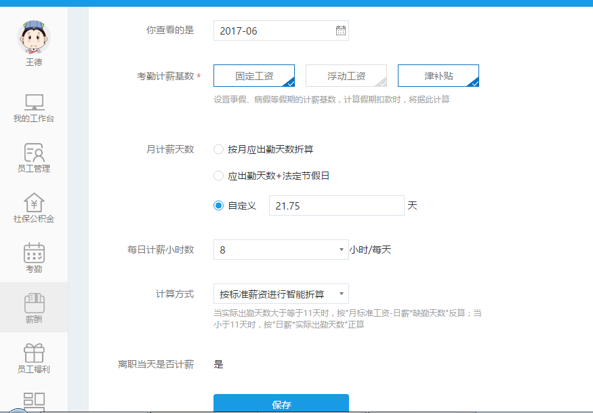Select 应出勤天数+法定节假日 radio option
Image resolution: width=593 pixels, height=413 pixels.
coord(218,176)
